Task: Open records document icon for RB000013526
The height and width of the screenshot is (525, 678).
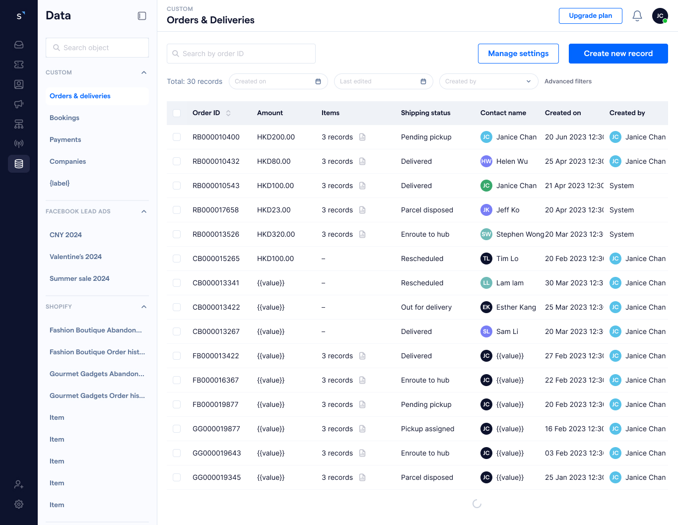Action: point(362,234)
